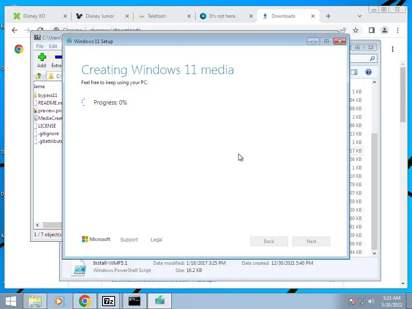Switch to the Disney Junior tab
The width and height of the screenshot is (412, 309).
(100, 16)
